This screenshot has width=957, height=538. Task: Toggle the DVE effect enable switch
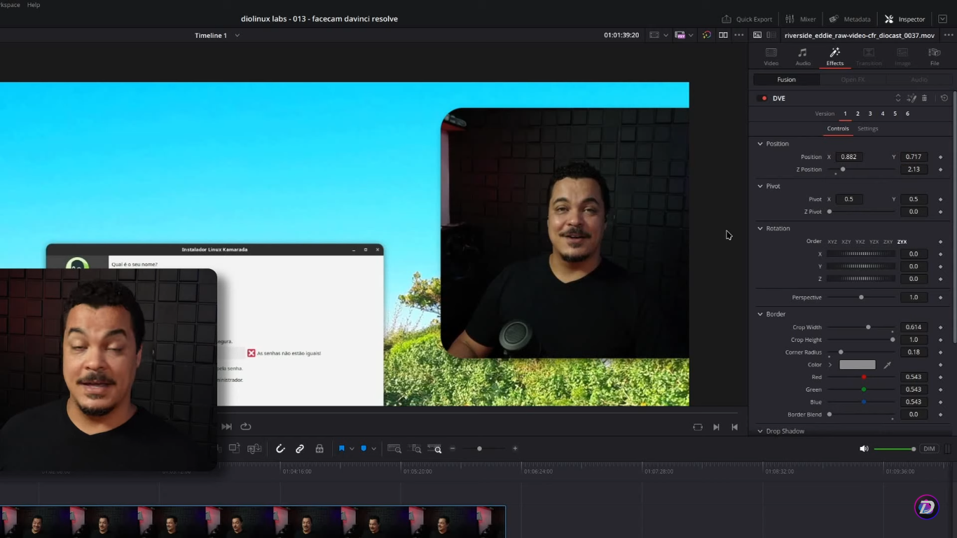(x=764, y=99)
